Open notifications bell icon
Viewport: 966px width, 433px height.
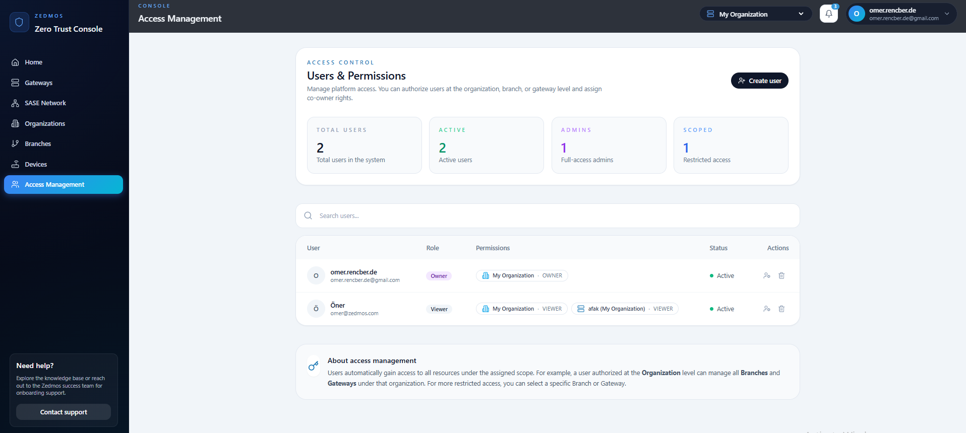829,14
